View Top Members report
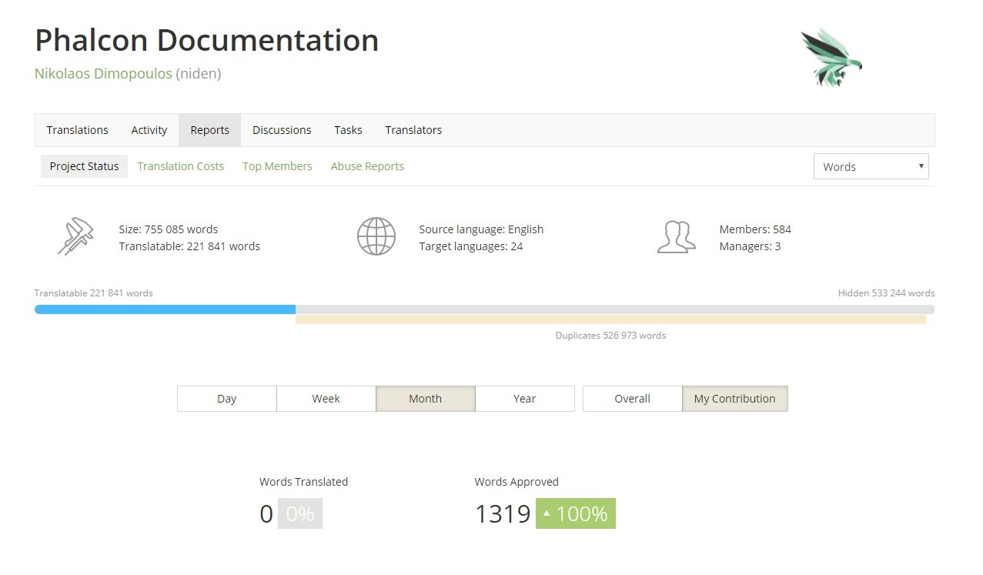This screenshot has height=575, width=983. (x=277, y=166)
